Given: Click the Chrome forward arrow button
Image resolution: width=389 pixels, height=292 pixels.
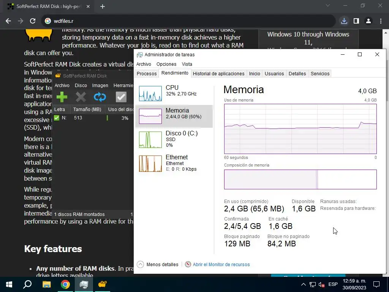Looking at the screenshot, I should click(x=21, y=21).
